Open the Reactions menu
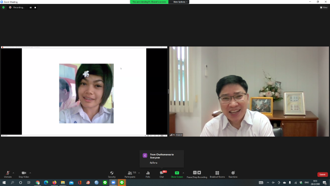 point(233,174)
